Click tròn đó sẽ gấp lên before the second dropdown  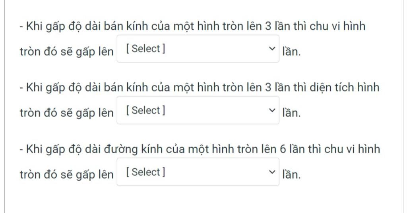[x=67, y=114]
